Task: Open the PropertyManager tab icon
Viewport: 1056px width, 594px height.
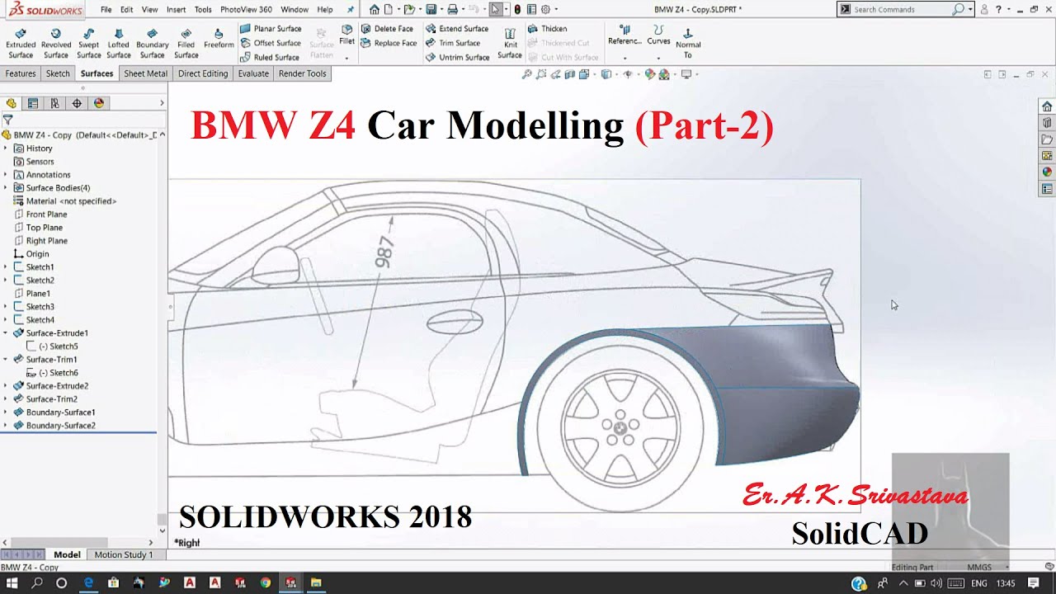Action: tap(33, 103)
